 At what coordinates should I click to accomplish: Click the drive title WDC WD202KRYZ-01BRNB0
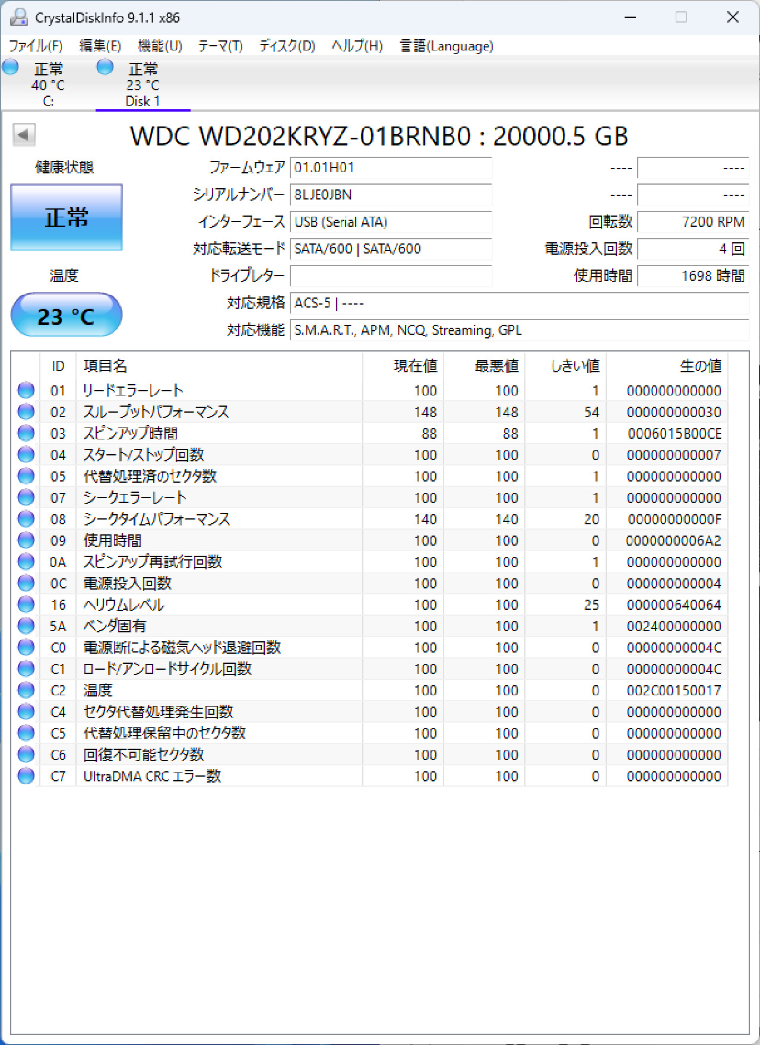click(x=379, y=136)
